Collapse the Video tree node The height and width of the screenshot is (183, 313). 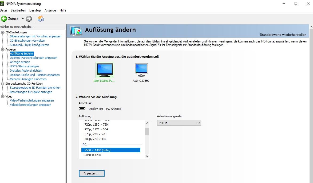pos(3,96)
